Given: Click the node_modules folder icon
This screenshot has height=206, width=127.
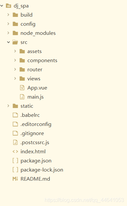Looking at the screenshot, I should click(x=15, y=33).
